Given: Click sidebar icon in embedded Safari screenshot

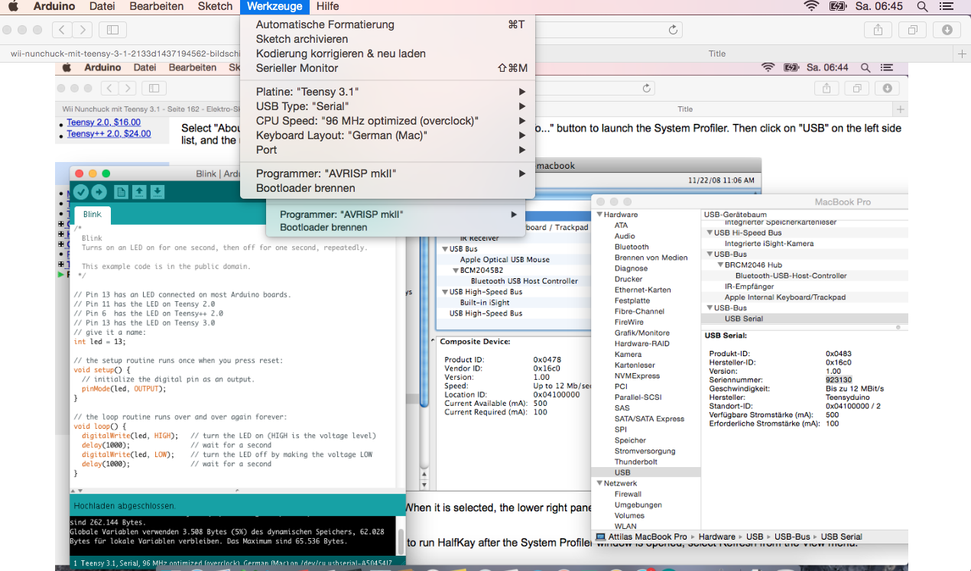Looking at the screenshot, I should [x=153, y=89].
